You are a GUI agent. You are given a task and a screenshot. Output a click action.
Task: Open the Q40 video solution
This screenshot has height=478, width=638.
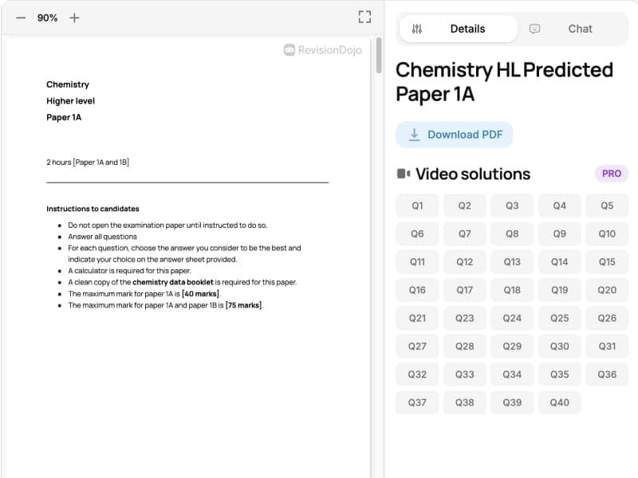560,402
